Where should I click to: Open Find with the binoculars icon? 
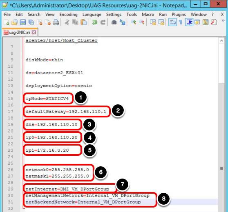tap(114, 22)
